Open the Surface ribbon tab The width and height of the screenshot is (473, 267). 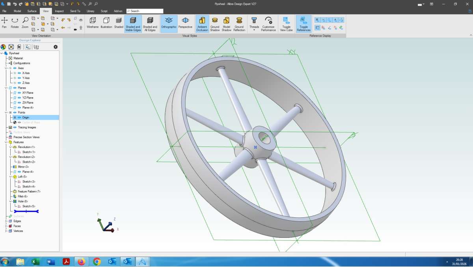click(x=32, y=11)
